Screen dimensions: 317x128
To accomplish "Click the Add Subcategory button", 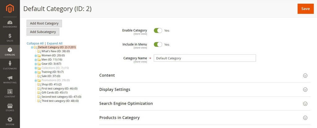I will click(x=43, y=32).
